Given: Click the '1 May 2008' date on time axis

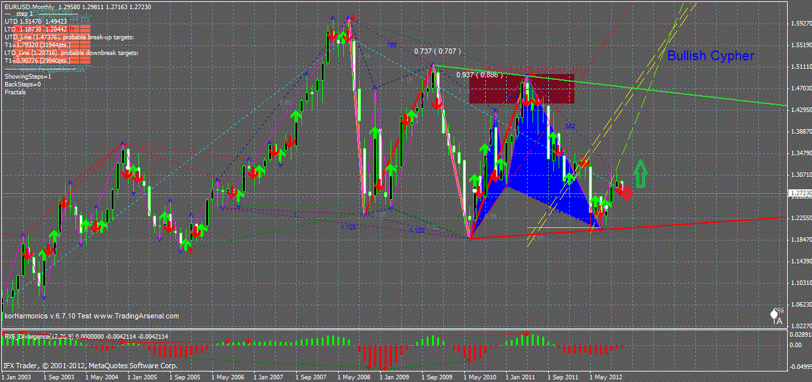Looking at the screenshot, I should 353,377.
